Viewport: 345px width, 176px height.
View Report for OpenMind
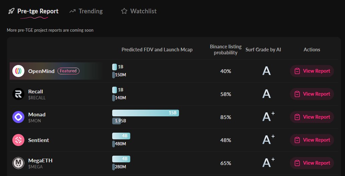tap(312, 71)
